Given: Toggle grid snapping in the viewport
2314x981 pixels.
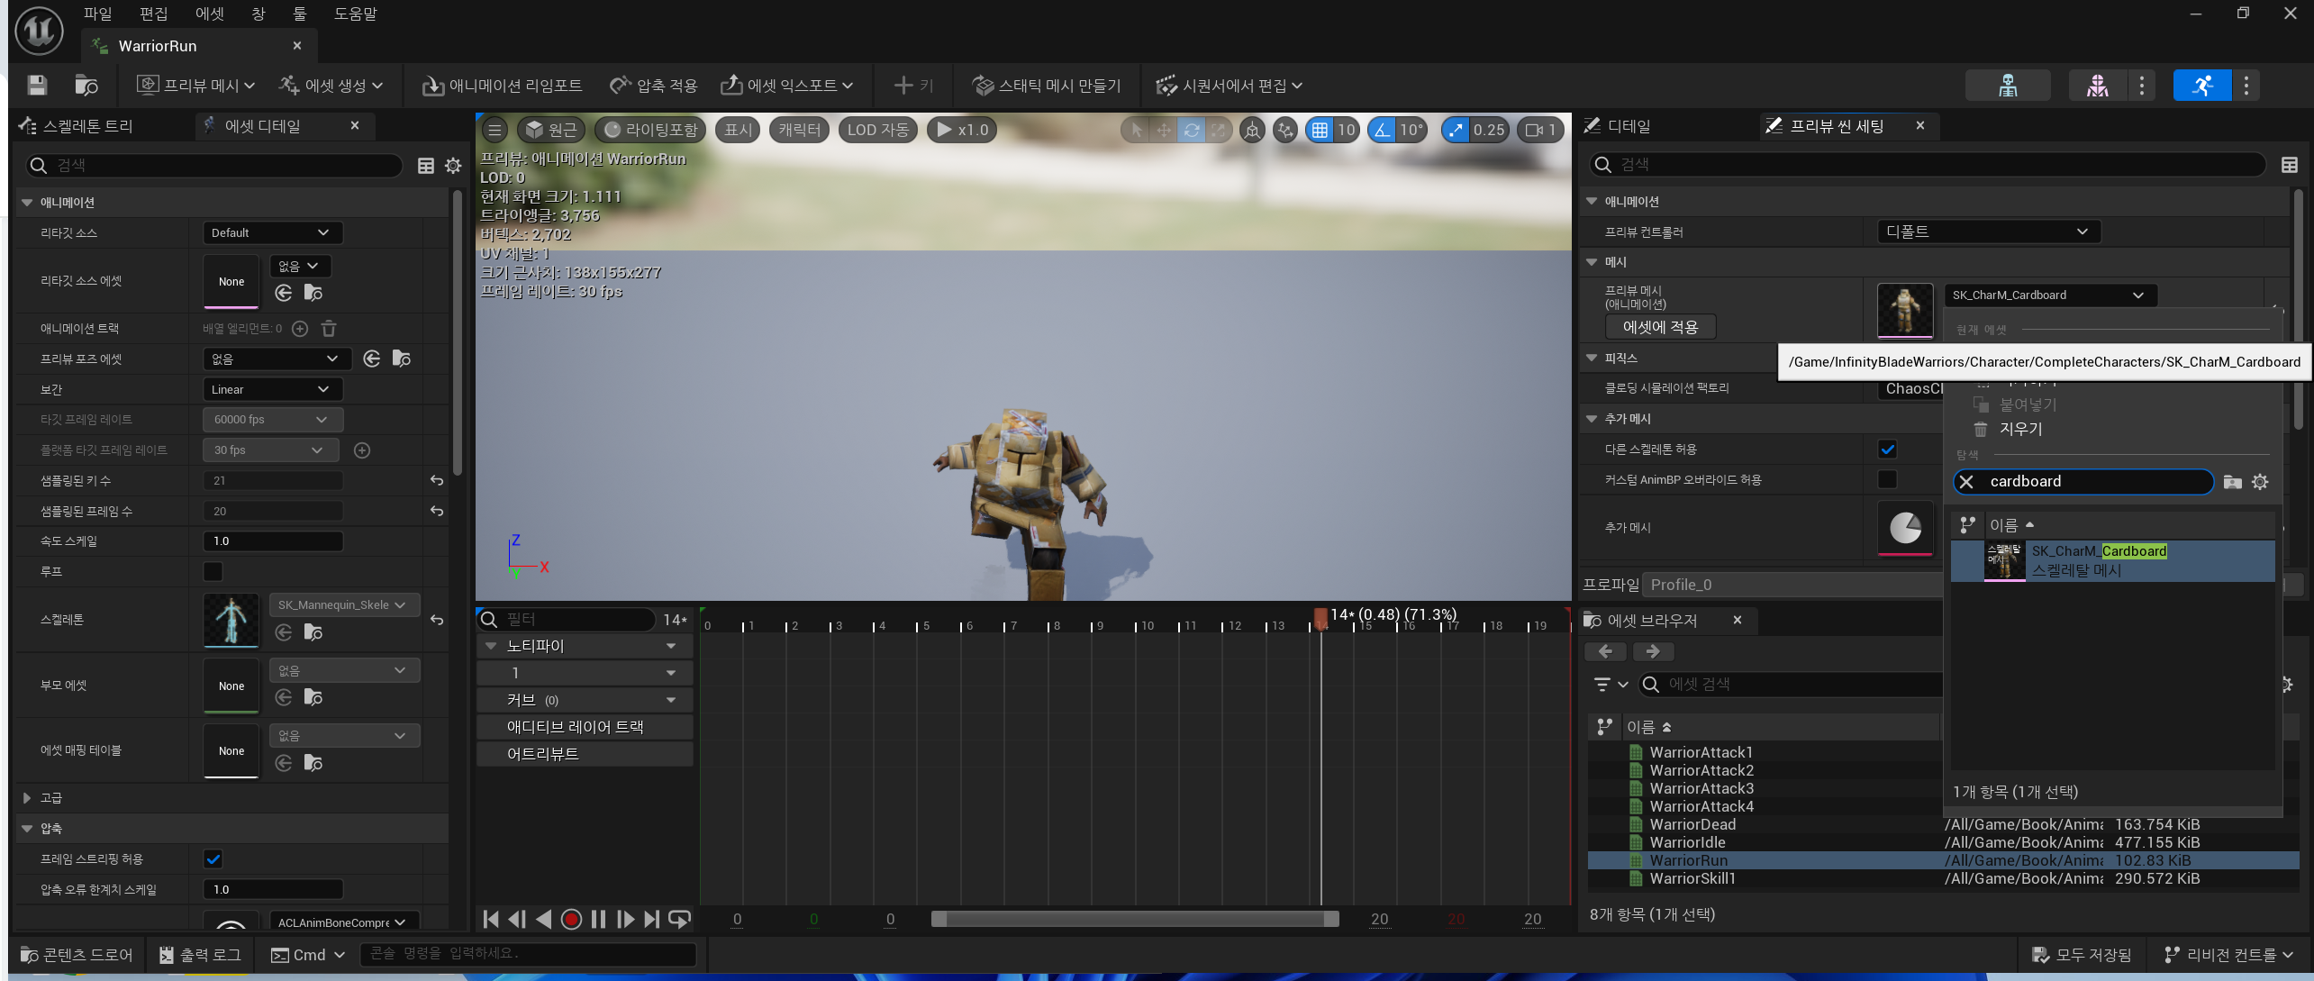Looking at the screenshot, I should (x=1320, y=130).
